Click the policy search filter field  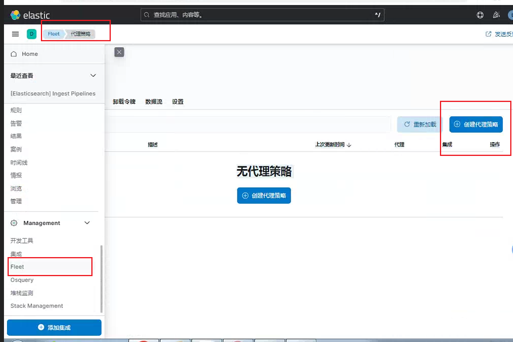pyautogui.click(x=249, y=125)
